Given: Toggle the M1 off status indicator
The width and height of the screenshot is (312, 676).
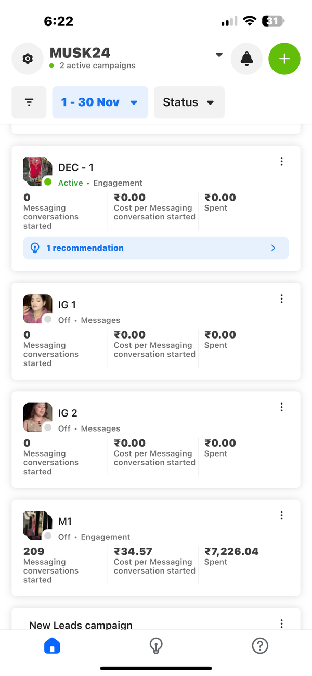Looking at the screenshot, I should pyautogui.click(x=48, y=536).
